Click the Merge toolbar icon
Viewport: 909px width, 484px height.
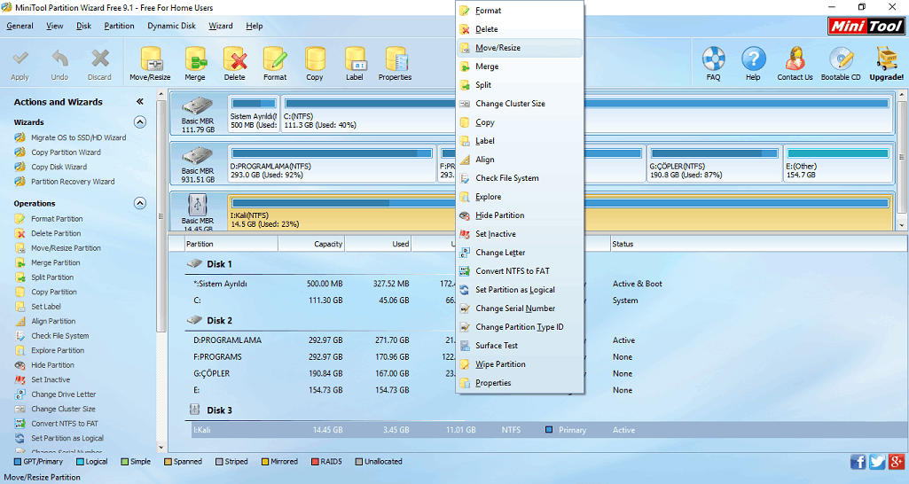tap(195, 63)
